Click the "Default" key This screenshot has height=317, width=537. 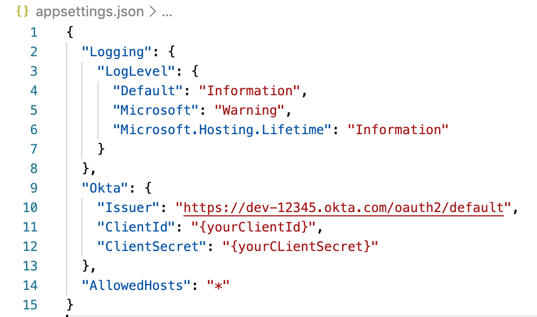click(x=144, y=91)
